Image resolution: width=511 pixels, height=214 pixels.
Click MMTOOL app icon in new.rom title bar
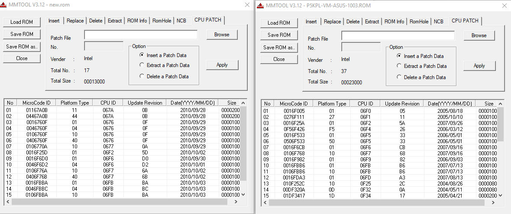click(4, 5)
